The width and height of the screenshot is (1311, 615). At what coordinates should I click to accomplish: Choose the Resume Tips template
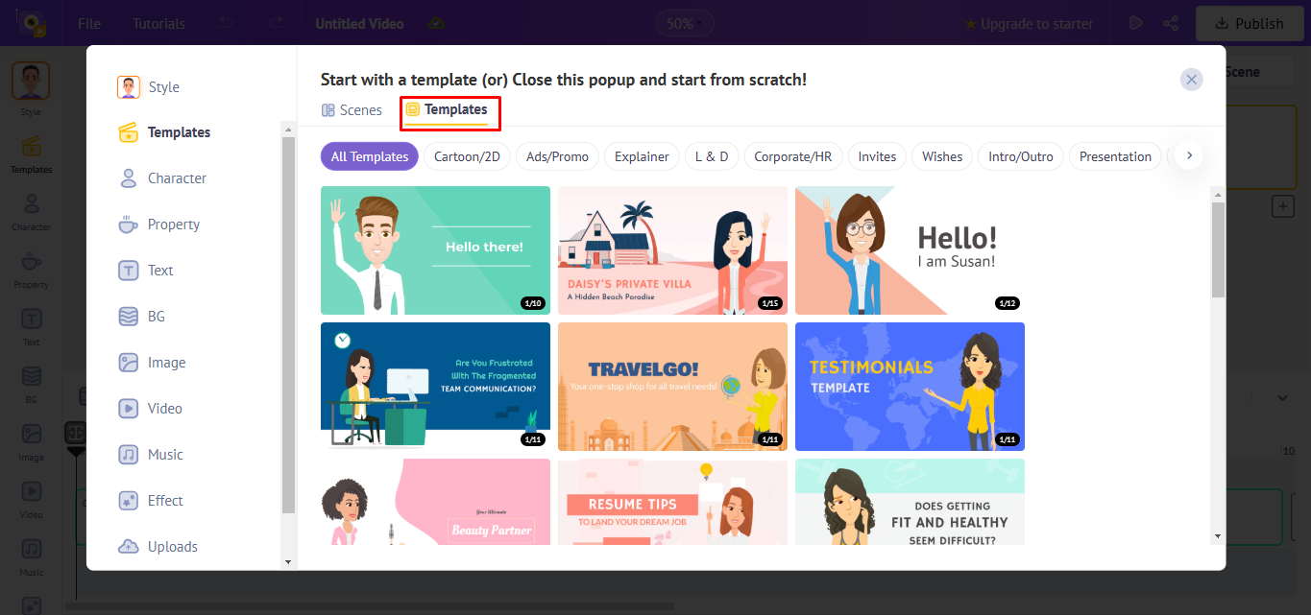click(x=672, y=502)
